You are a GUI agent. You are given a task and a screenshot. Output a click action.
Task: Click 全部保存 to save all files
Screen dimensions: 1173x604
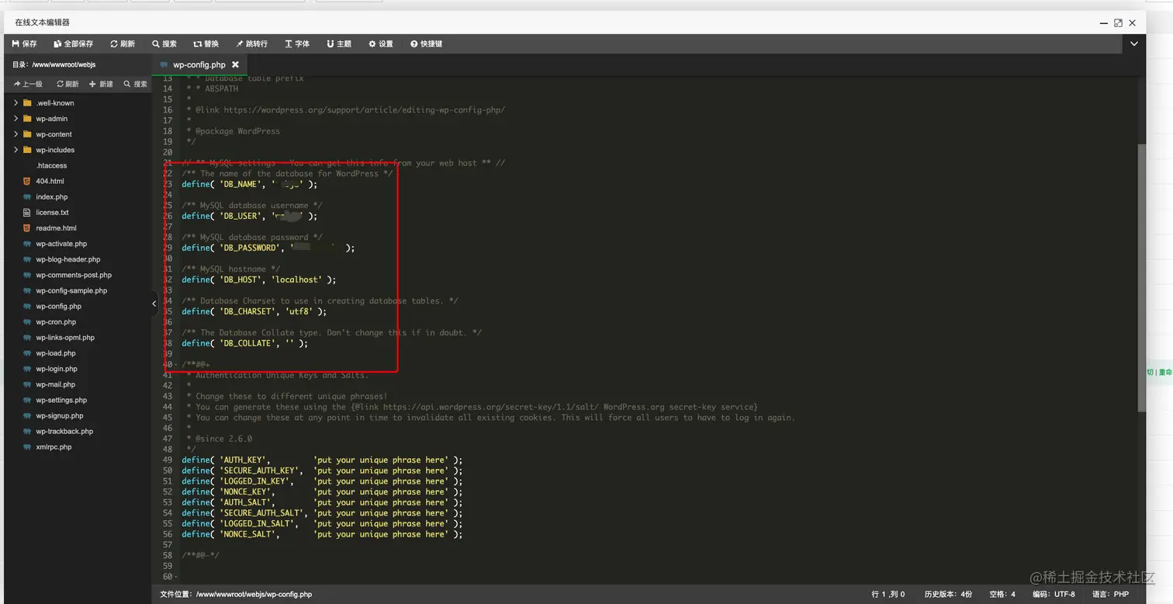pyautogui.click(x=73, y=44)
